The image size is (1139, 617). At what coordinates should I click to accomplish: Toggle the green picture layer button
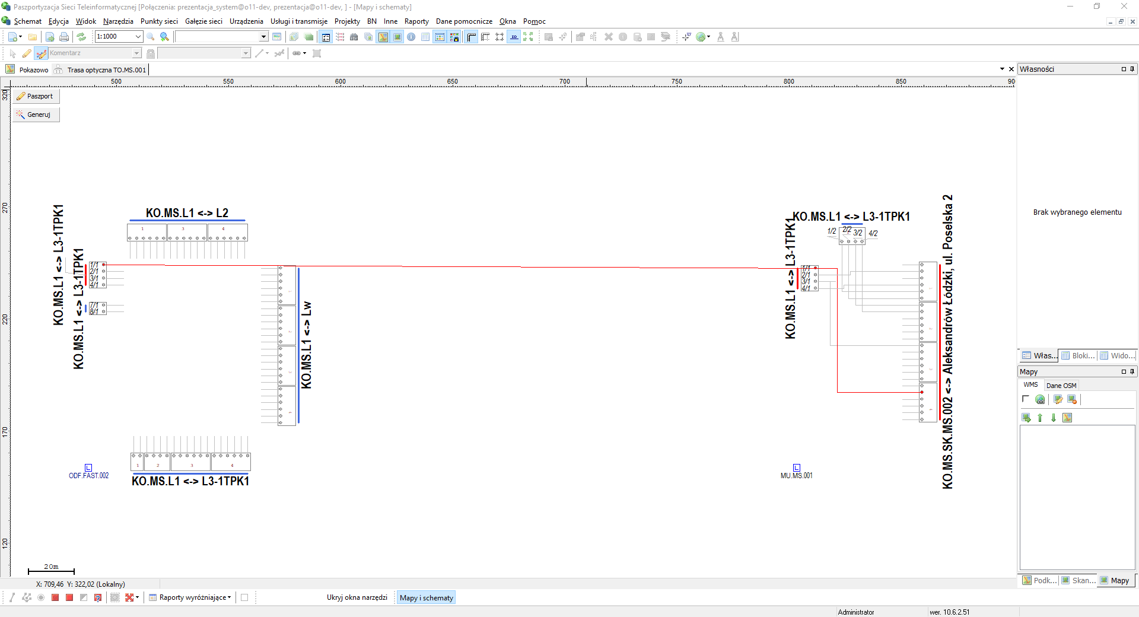pos(397,37)
